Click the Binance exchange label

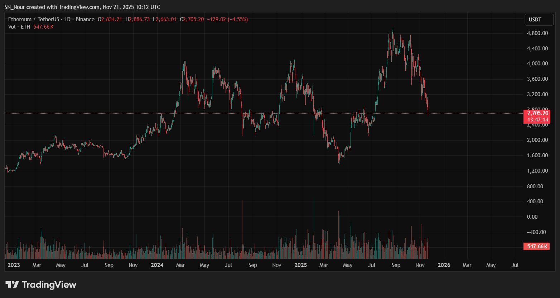point(85,19)
